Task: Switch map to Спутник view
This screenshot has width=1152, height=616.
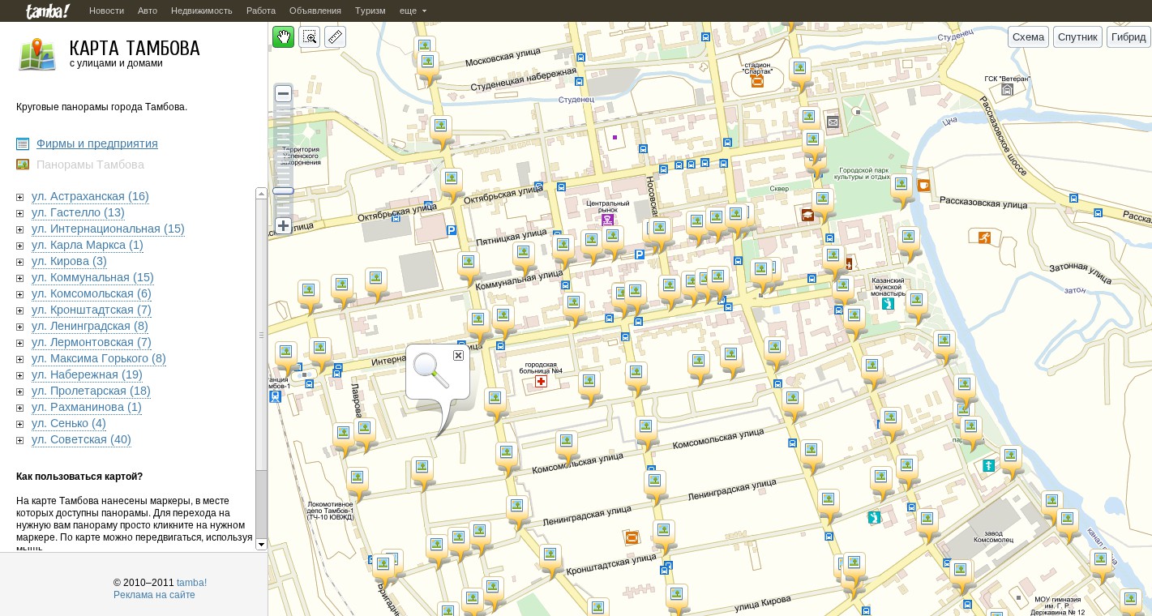Action: pos(1077,37)
